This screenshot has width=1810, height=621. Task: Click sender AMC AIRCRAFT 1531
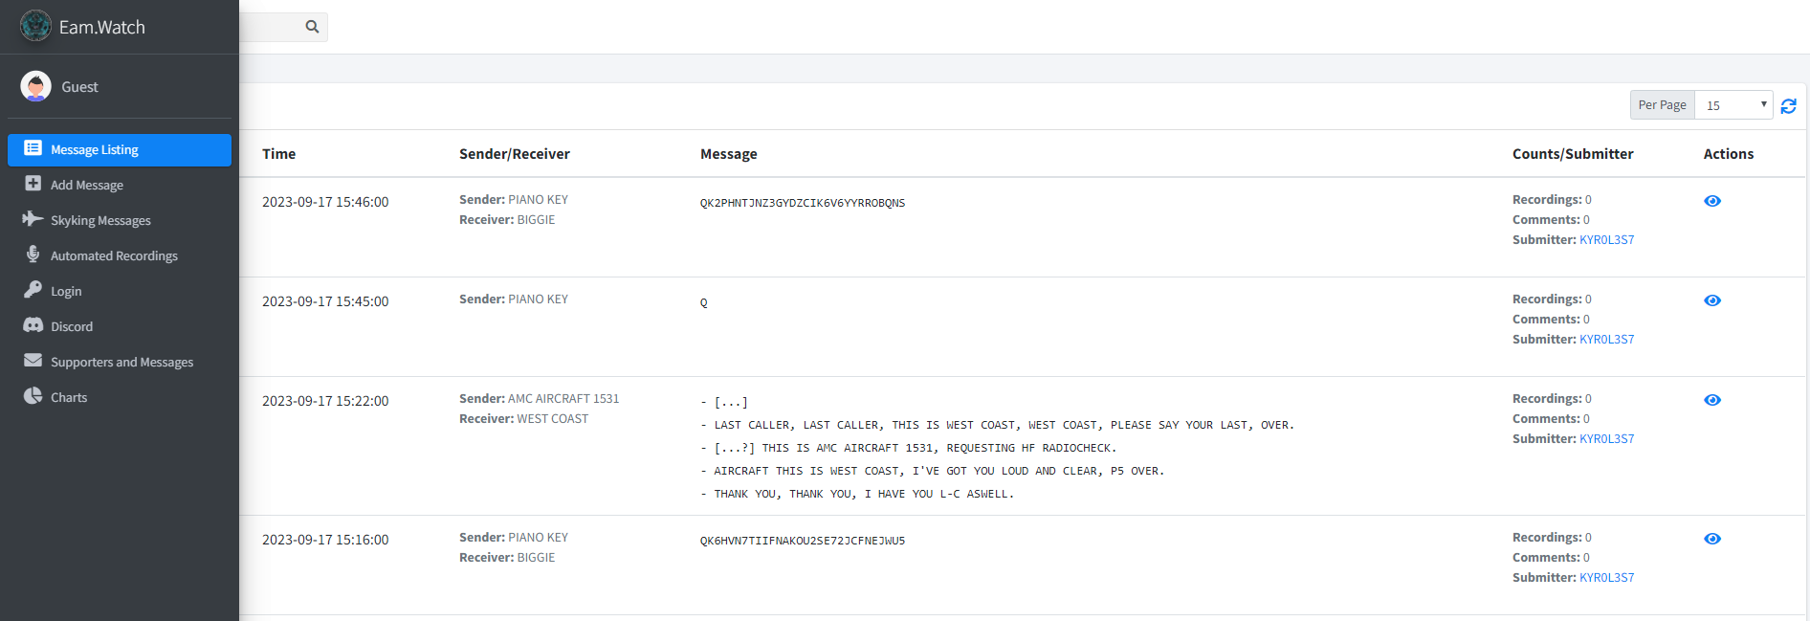(x=563, y=399)
